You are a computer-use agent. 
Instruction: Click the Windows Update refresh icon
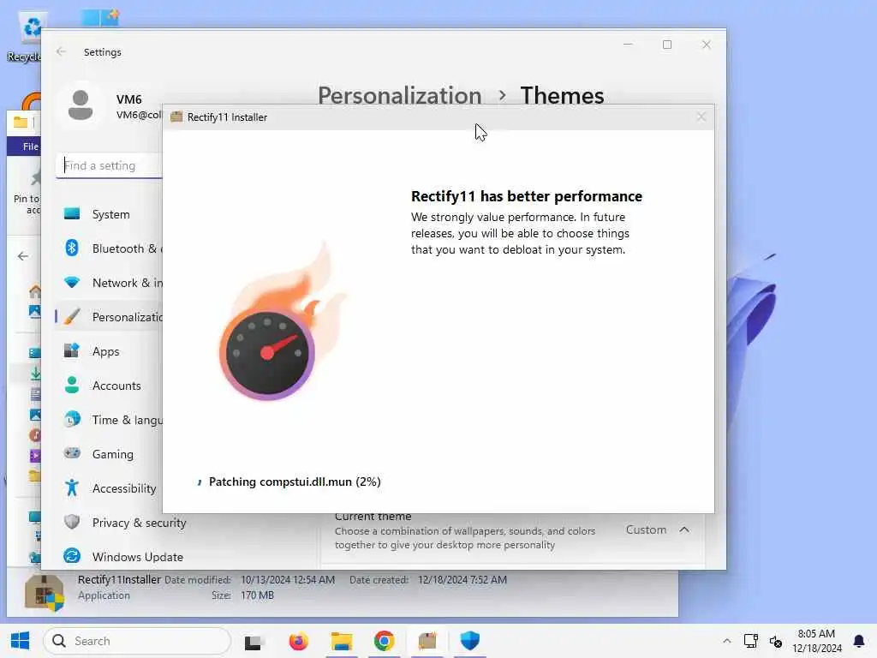[72, 556]
